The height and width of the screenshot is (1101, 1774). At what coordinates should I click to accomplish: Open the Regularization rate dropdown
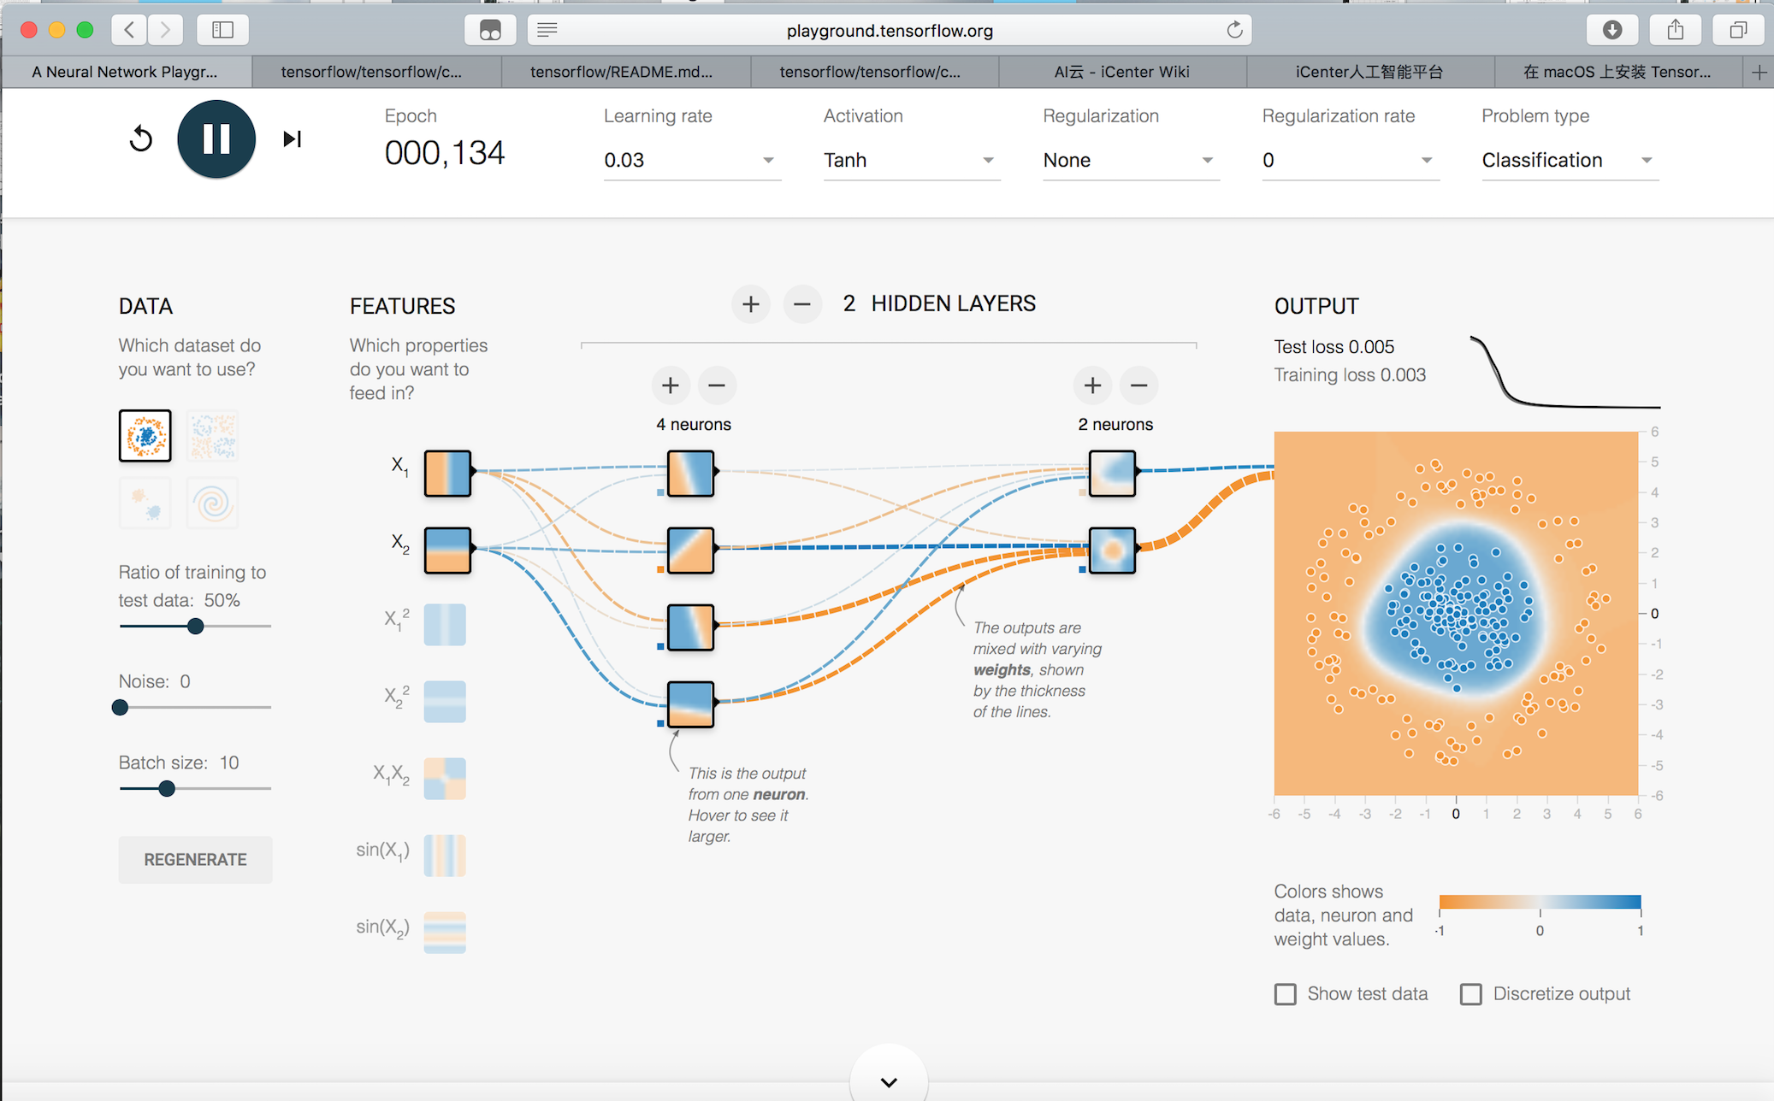(x=1351, y=160)
